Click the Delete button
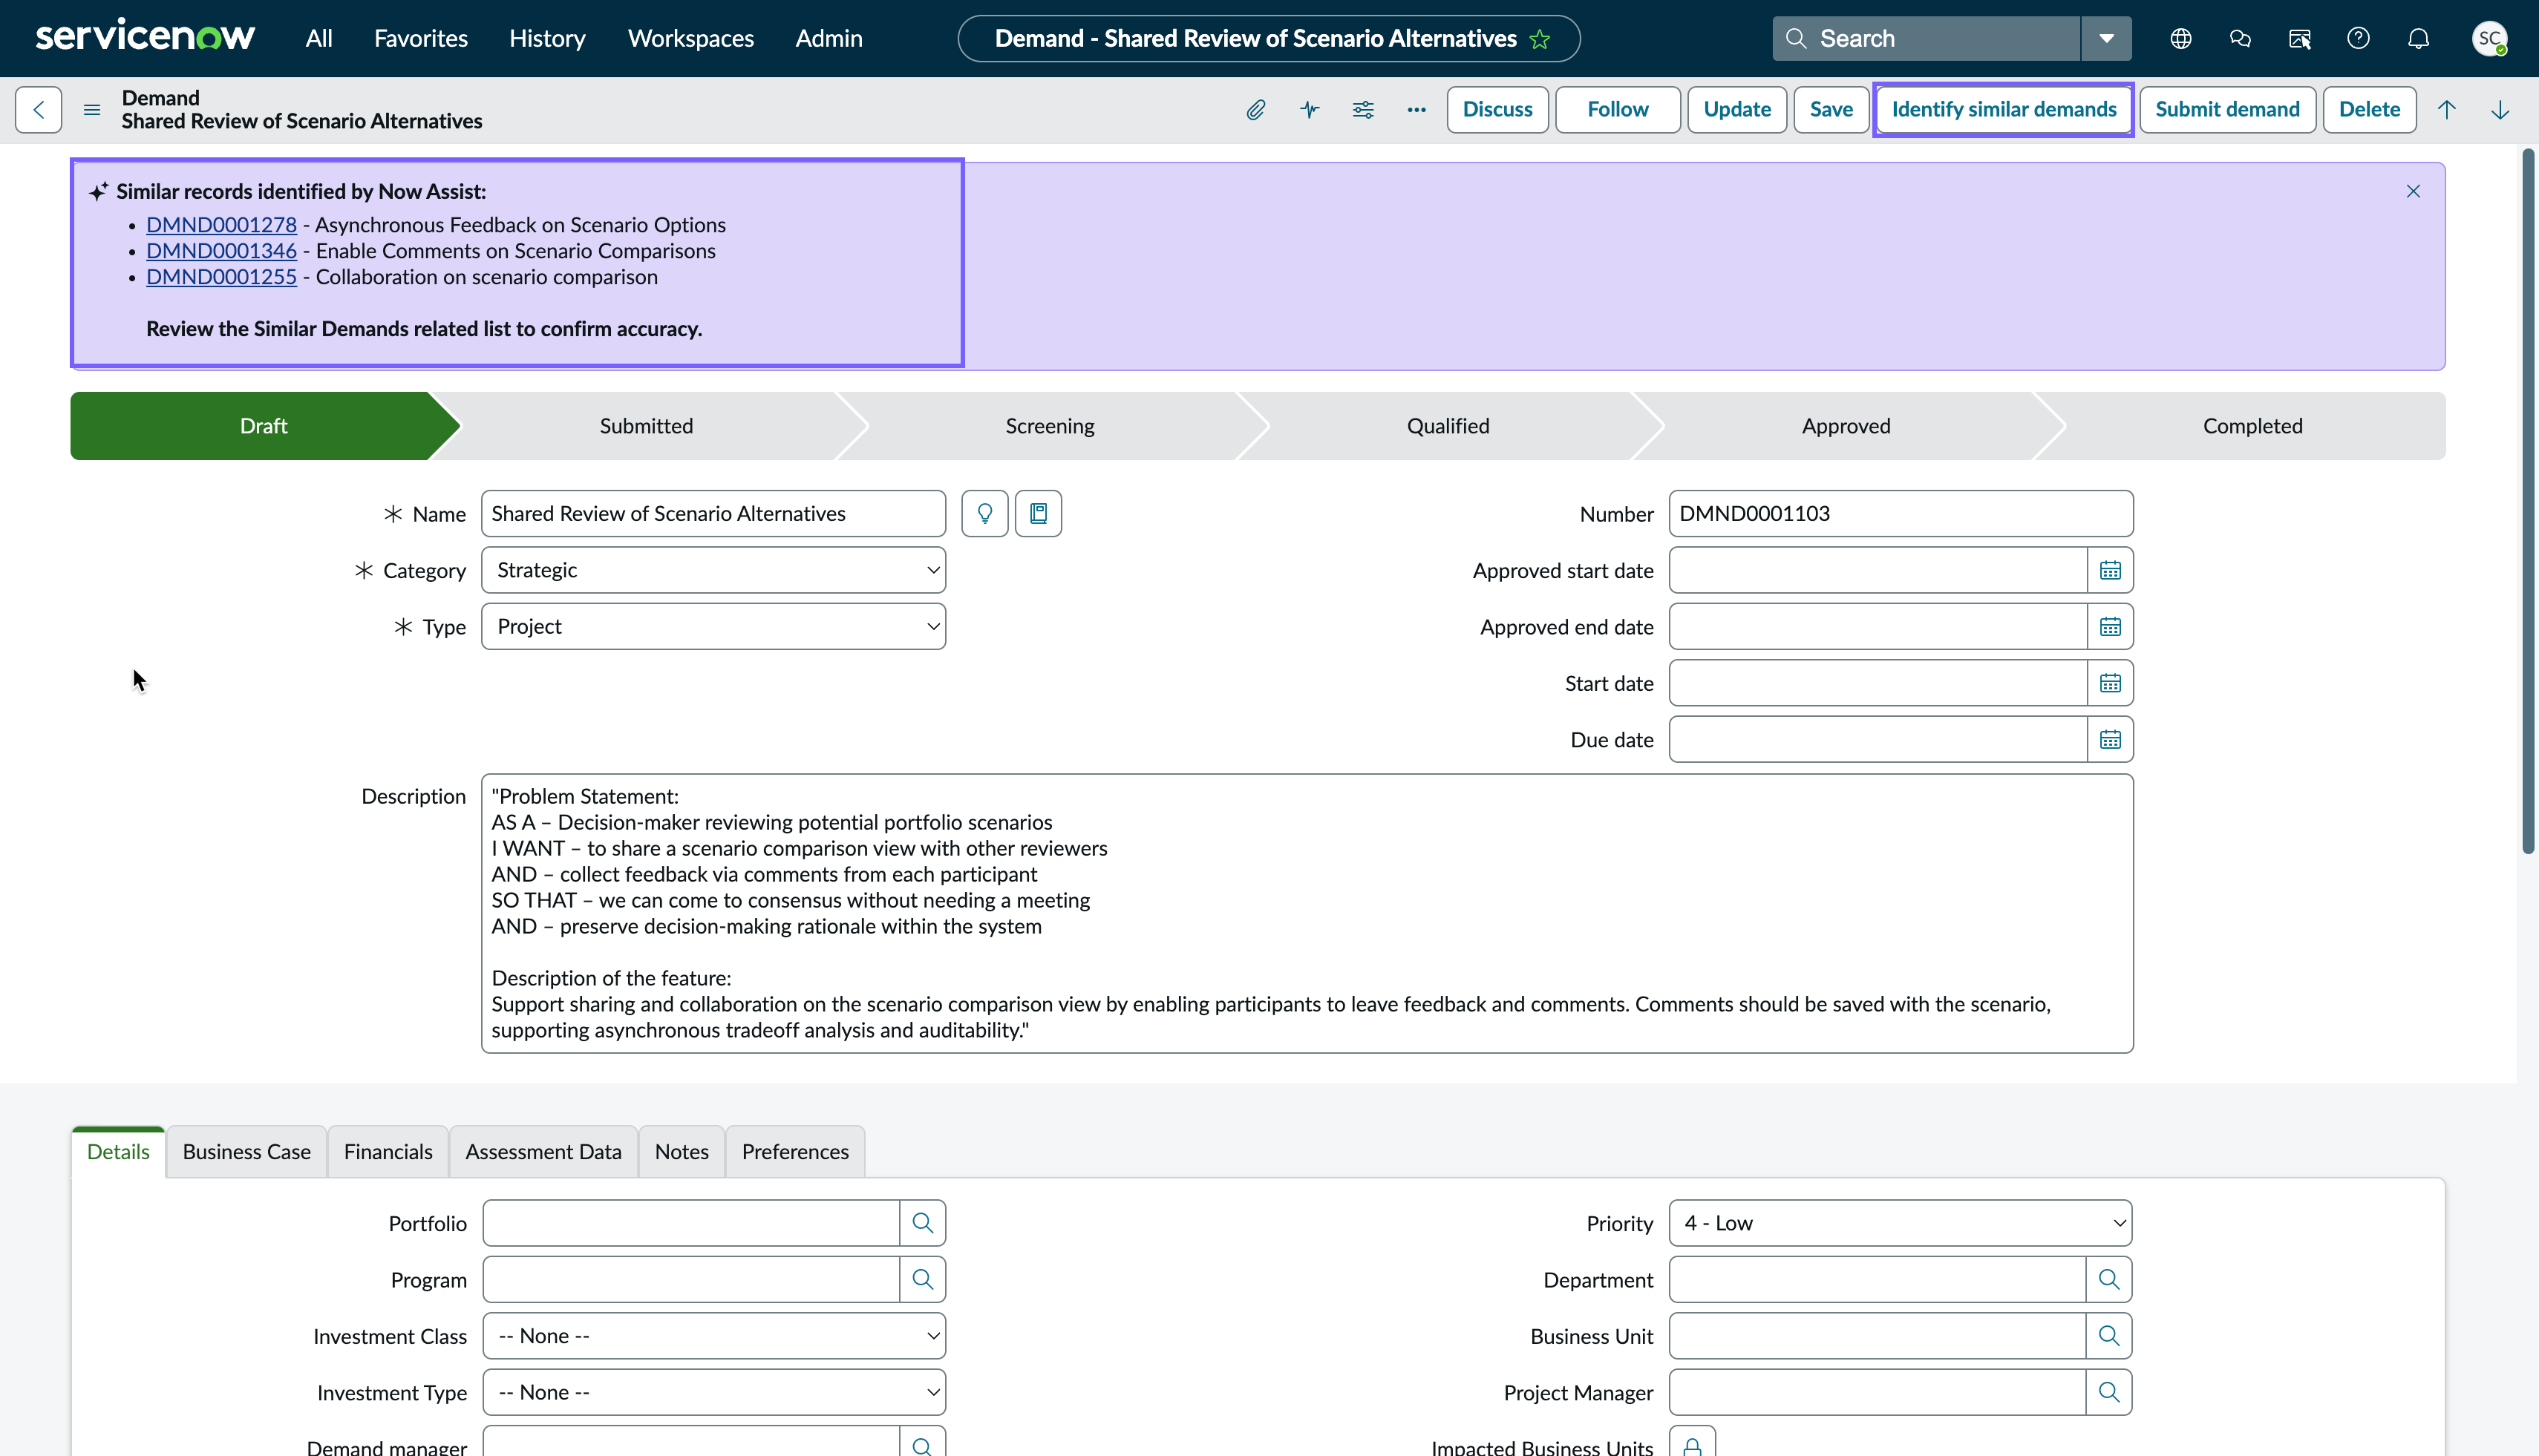2539x1456 pixels. click(2369, 109)
